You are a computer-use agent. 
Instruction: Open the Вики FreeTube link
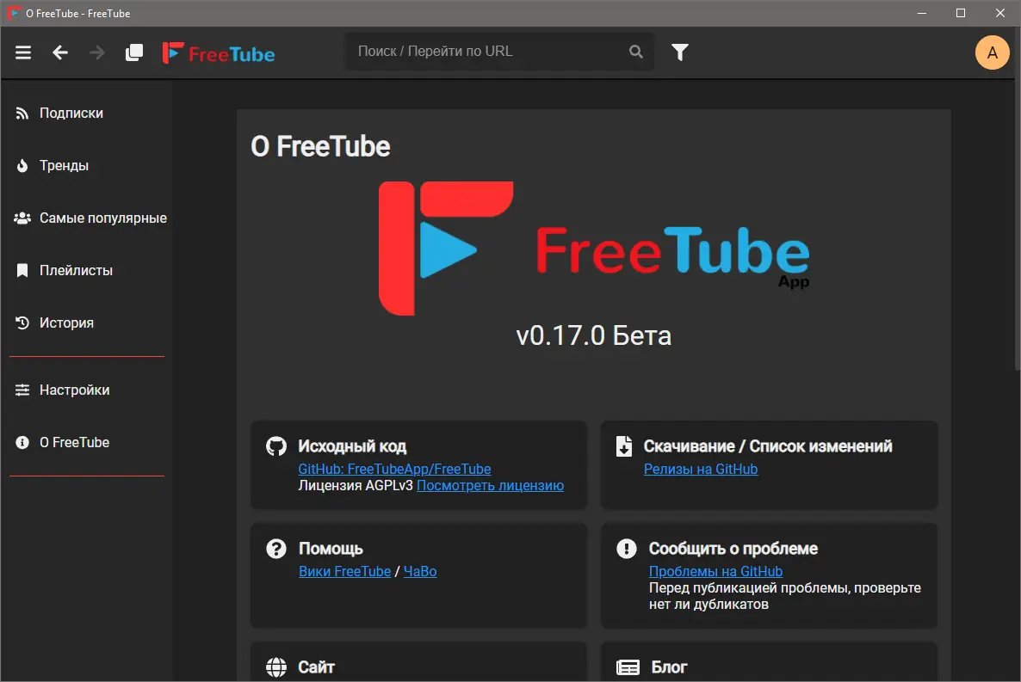pos(344,571)
